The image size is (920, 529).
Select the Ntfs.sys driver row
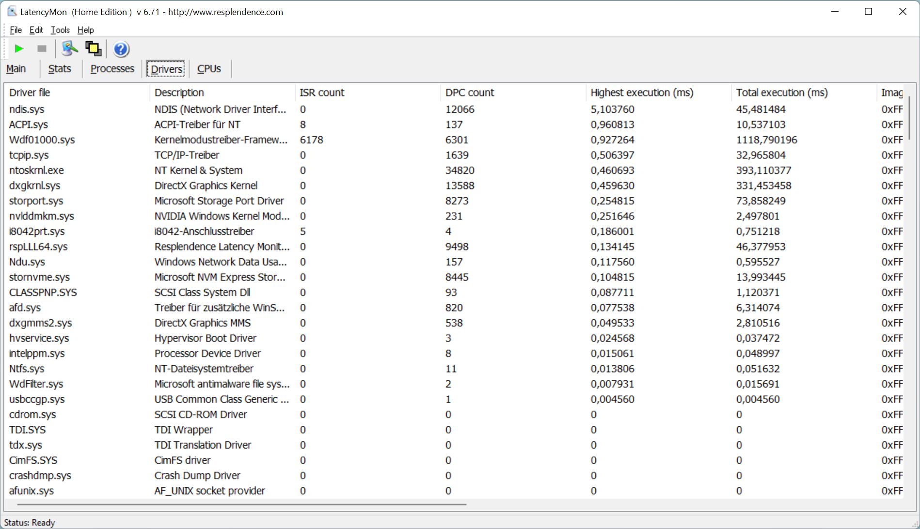click(x=455, y=369)
